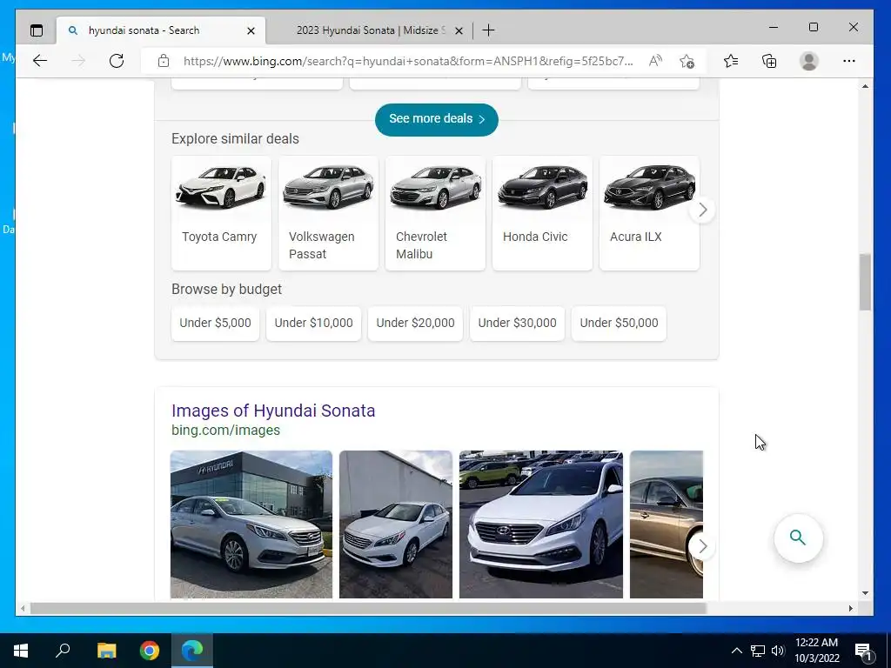Open Read aloud icon in address bar
The height and width of the screenshot is (668, 891).
coord(655,61)
